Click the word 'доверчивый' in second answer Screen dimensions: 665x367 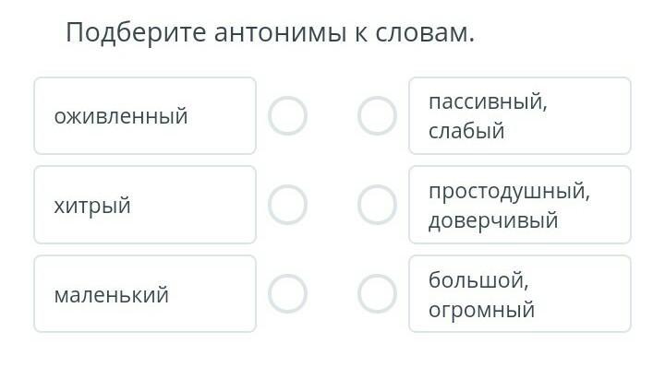click(x=493, y=221)
